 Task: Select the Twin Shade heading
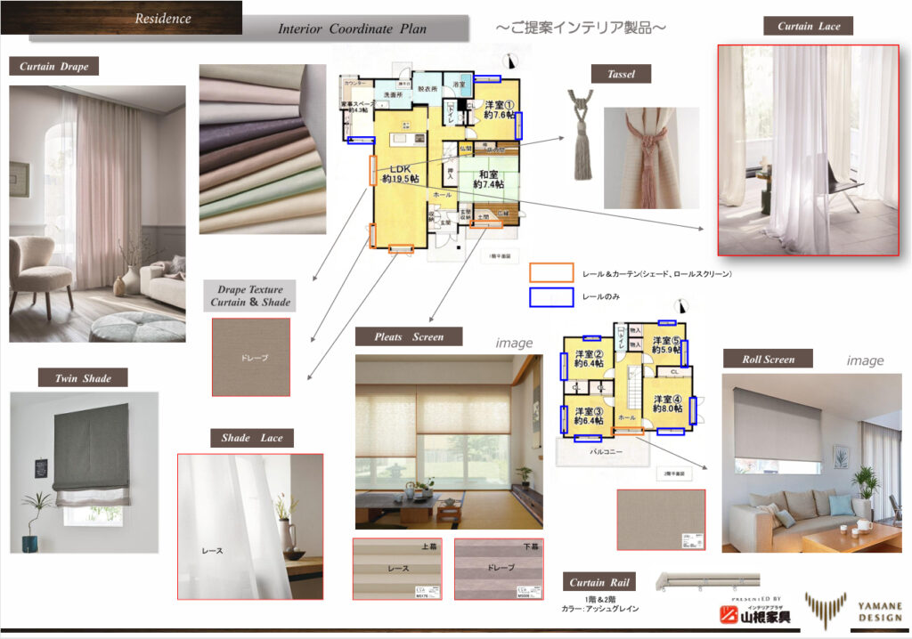83,378
